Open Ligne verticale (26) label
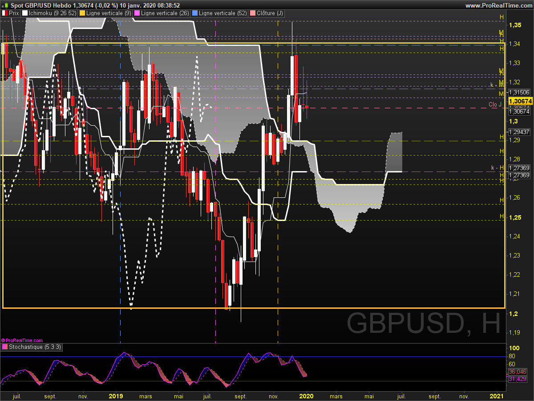Image resolution: width=534 pixels, height=401 pixels. (165, 13)
